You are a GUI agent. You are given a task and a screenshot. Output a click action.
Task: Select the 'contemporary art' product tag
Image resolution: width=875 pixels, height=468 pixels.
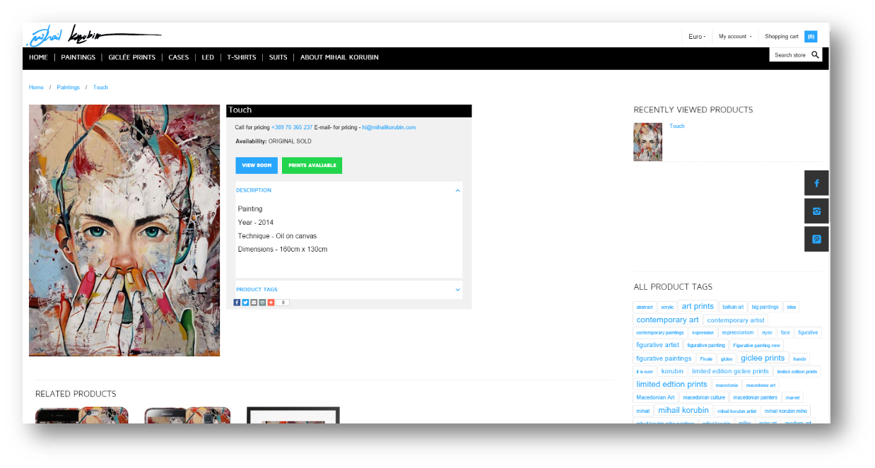(667, 320)
